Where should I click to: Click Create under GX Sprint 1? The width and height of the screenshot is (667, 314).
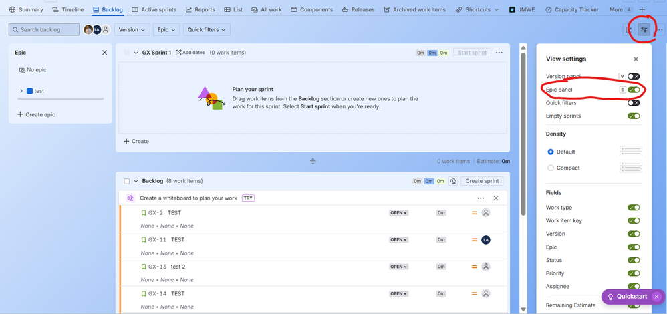136,141
